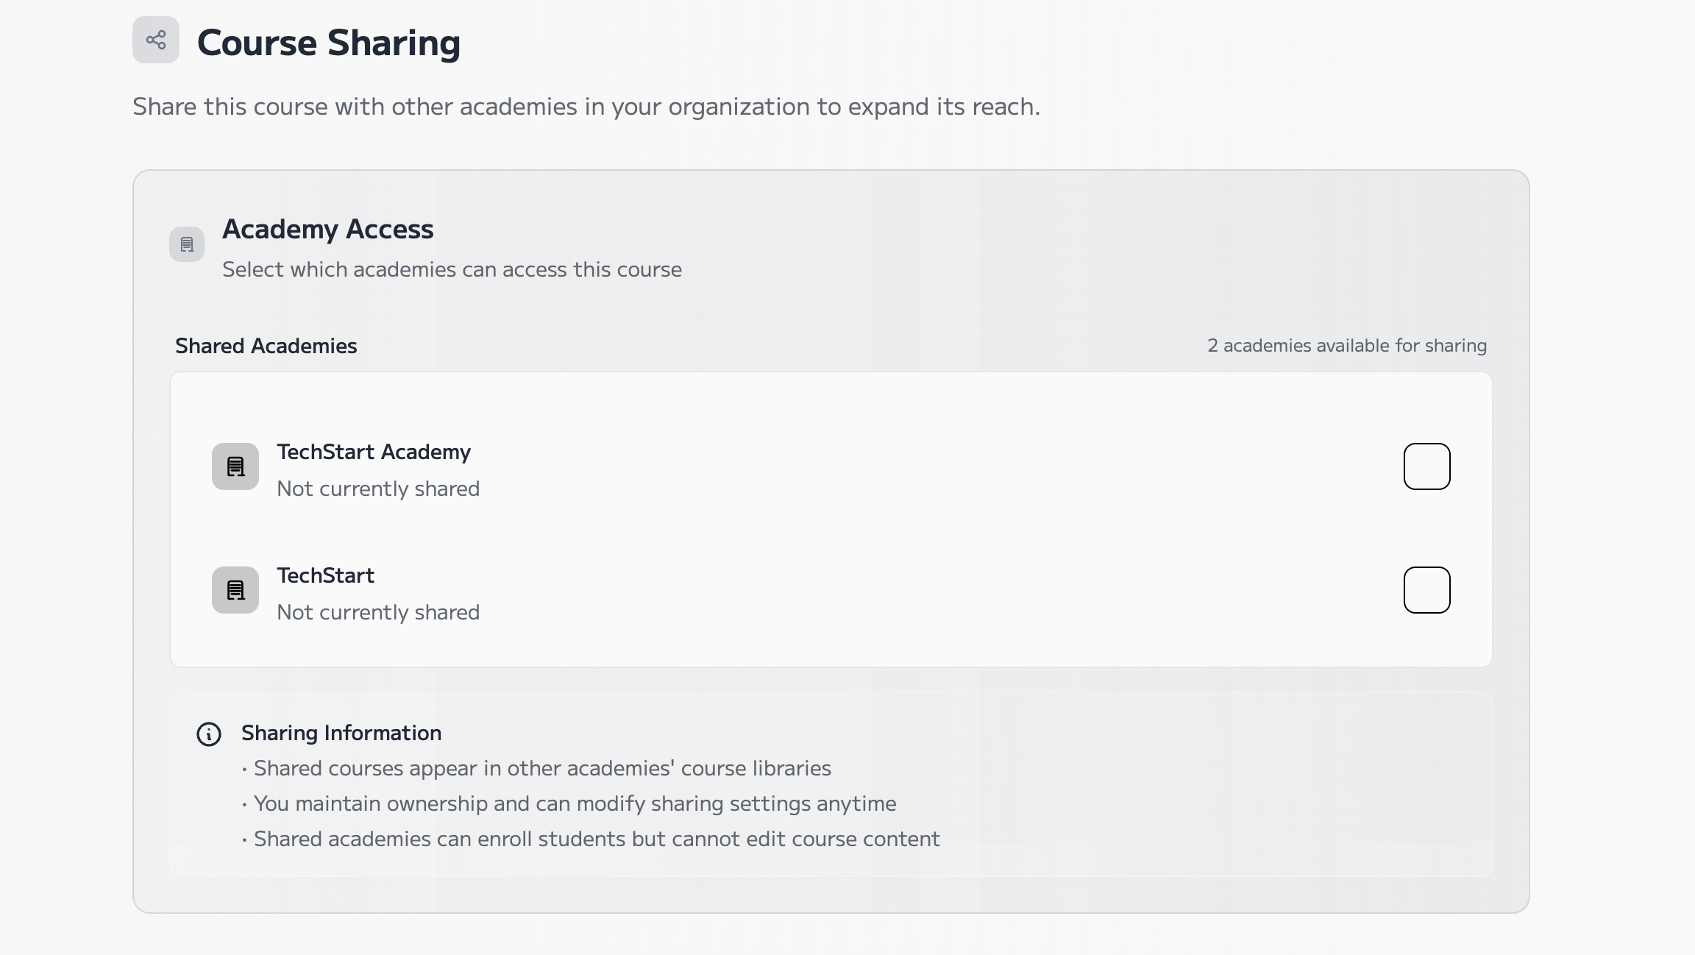Click the Sharing Information info icon
Screen dimensions: 1695x955
point(209,734)
